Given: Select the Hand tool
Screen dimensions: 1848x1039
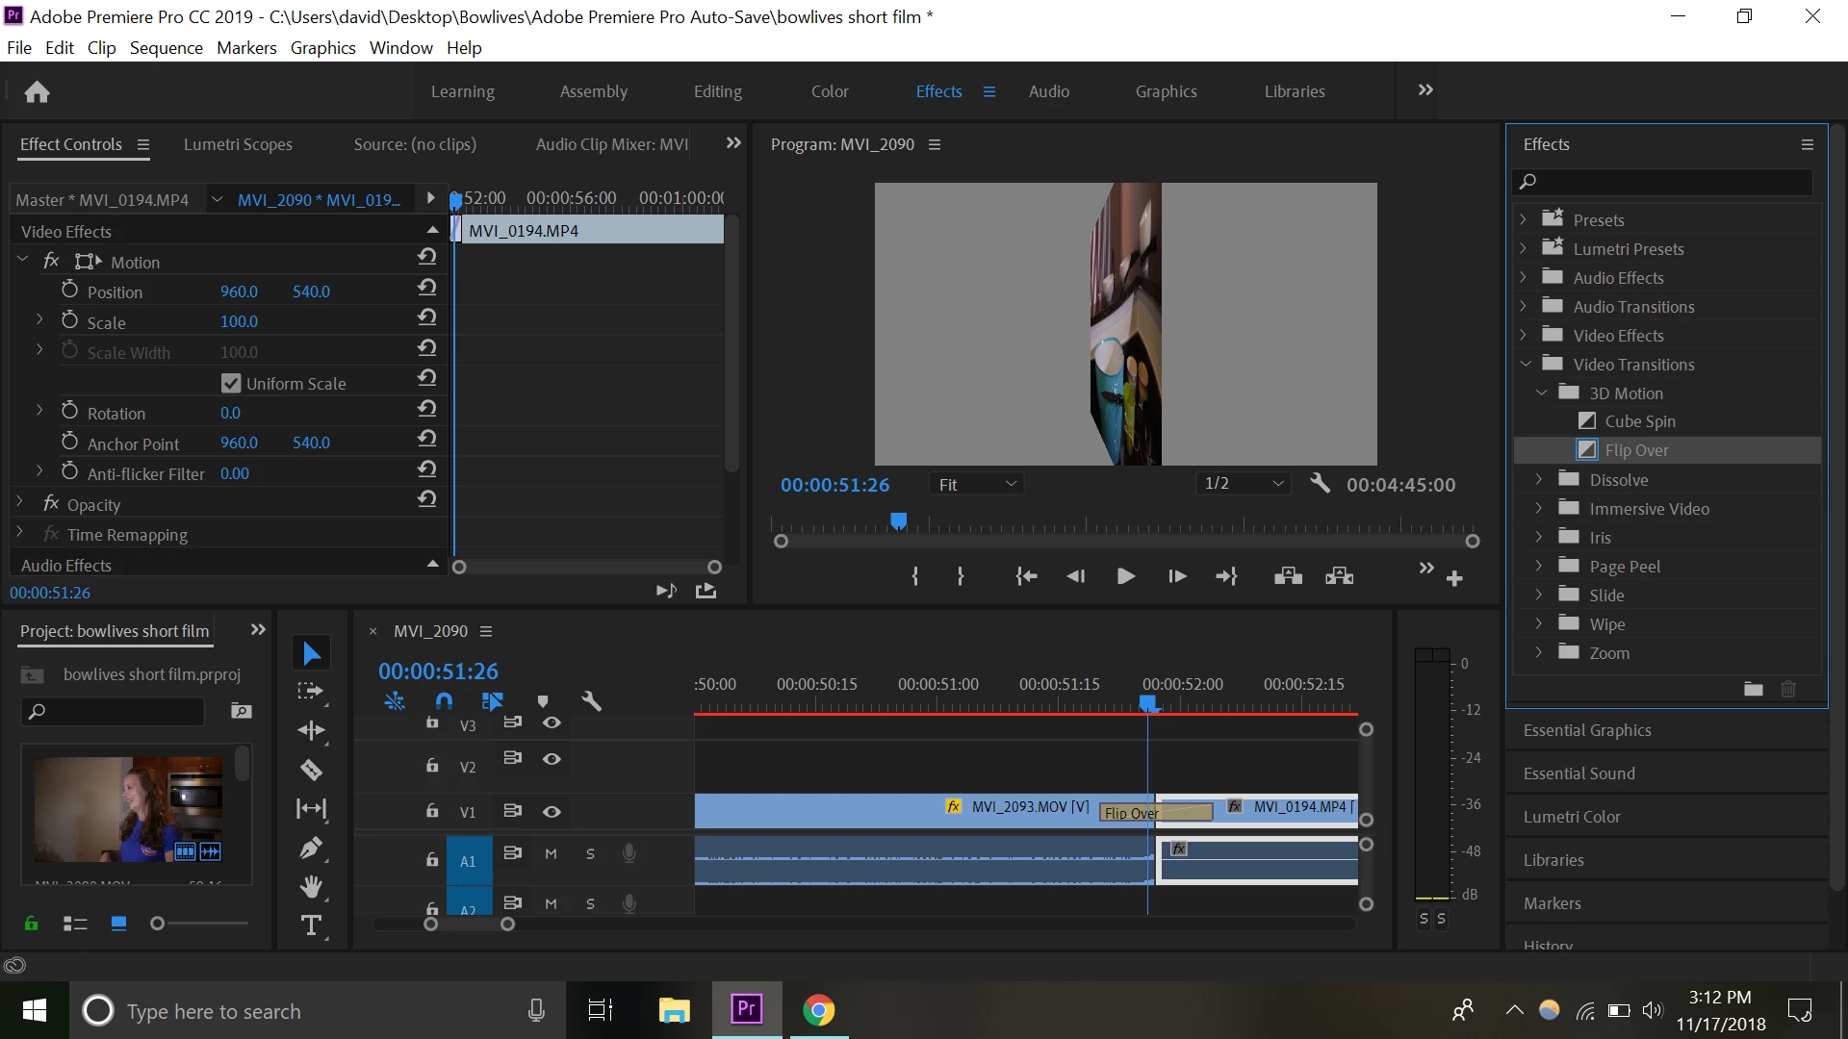Looking at the screenshot, I should point(311,886).
